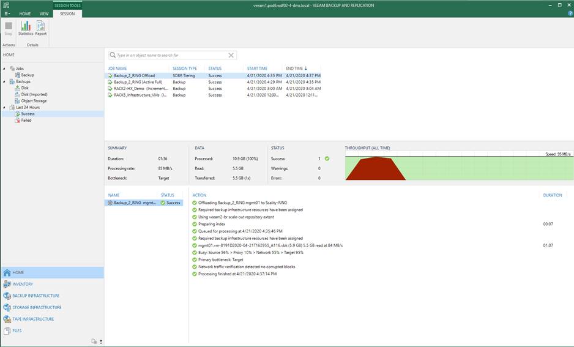Open the main application menu button
The height and width of the screenshot is (347, 574).
point(7,13)
